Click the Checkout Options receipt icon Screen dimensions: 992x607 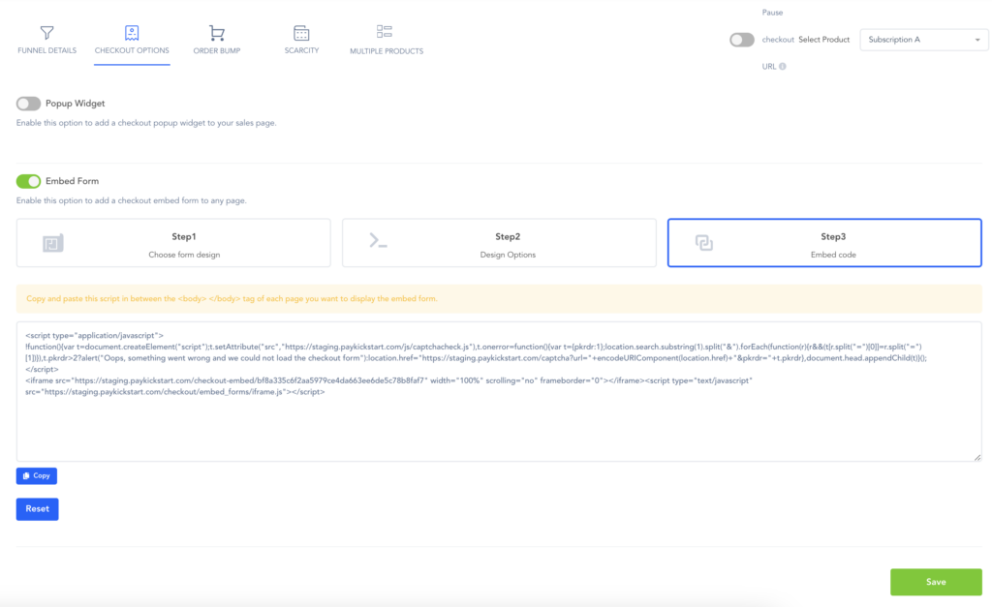pos(132,33)
